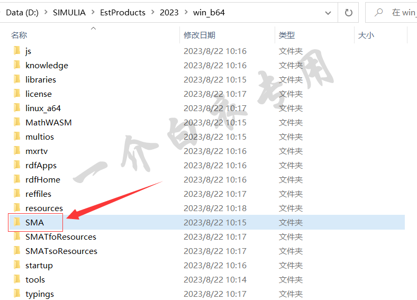
Task: Click the multios folder icon
Action: (x=17, y=137)
